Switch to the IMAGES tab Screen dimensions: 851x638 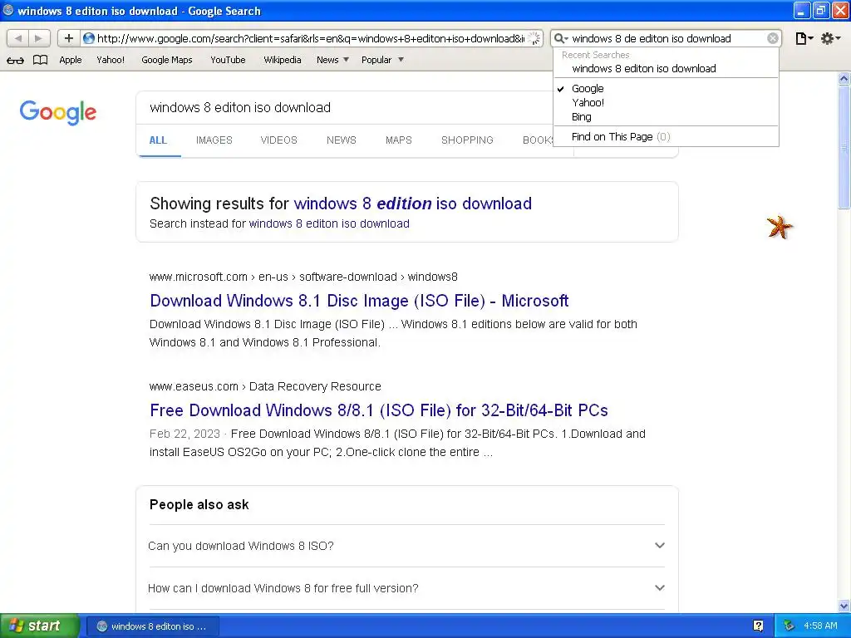(214, 140)
